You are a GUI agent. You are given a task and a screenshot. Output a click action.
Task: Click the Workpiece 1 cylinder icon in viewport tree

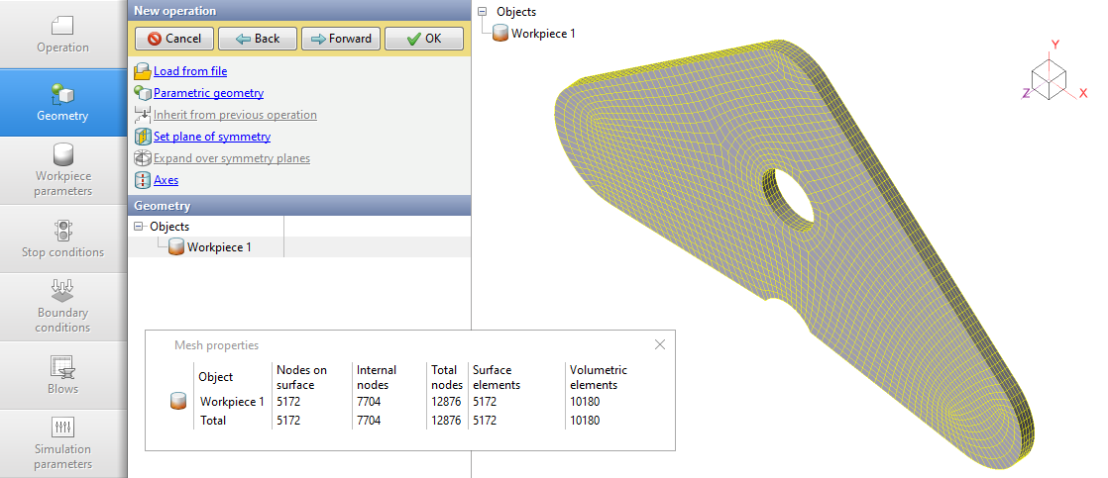click(x=501, y=34)
